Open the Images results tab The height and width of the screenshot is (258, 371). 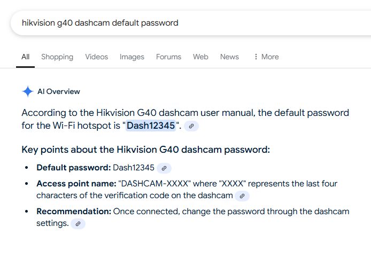click(x=132, y=57)
